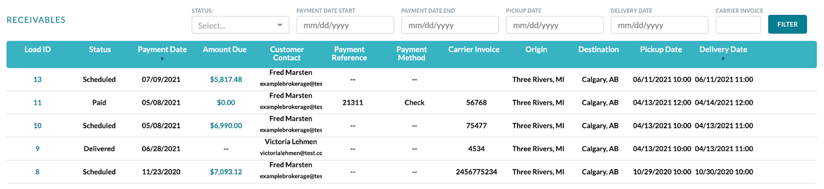This screenshot has width=824, height=189.
Task: Click the $5,817.48 amount due
Action: pyautogui.click(x=226, y=79)
